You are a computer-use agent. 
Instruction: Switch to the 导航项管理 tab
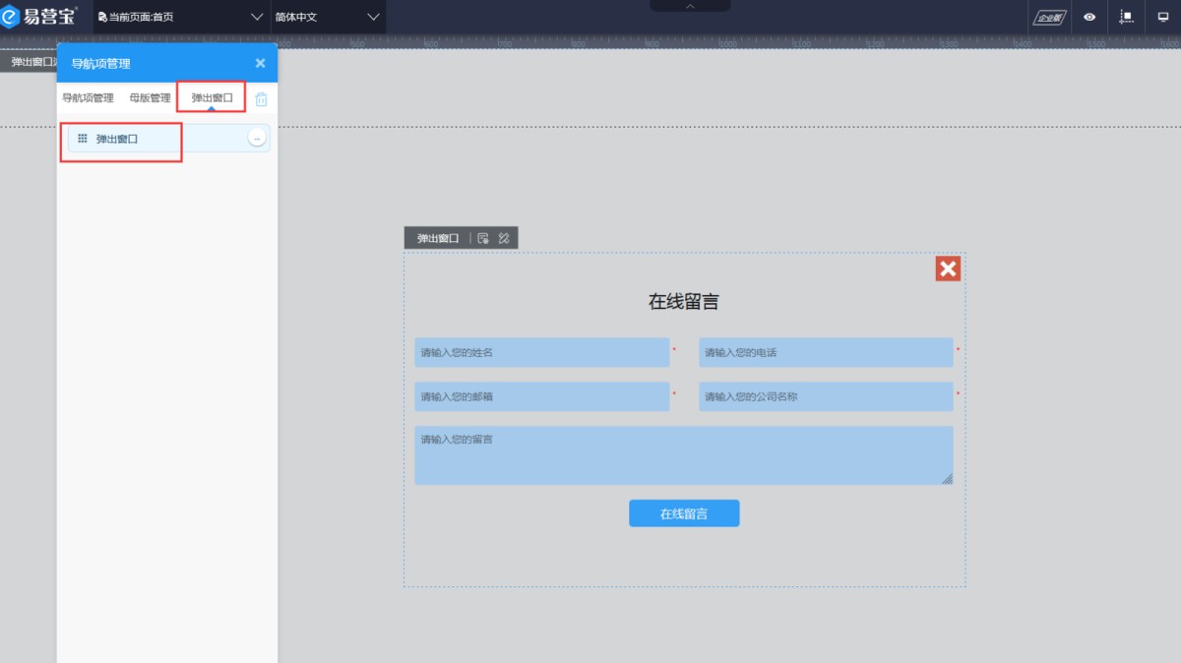[88, 98]
